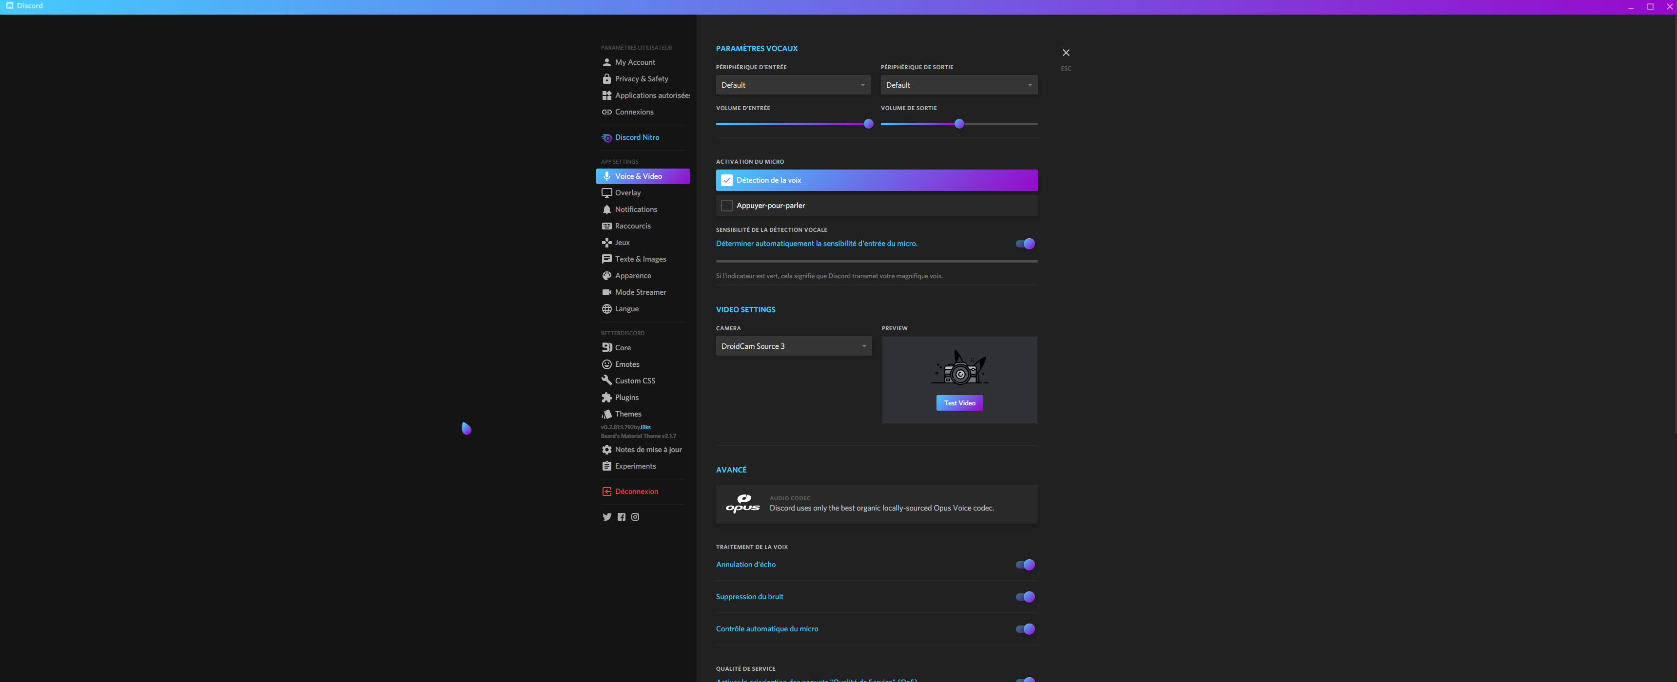The image size is (1677, 682).
Task: Click the Facebook icon in sidebar
Action: [x=621, y=517]
